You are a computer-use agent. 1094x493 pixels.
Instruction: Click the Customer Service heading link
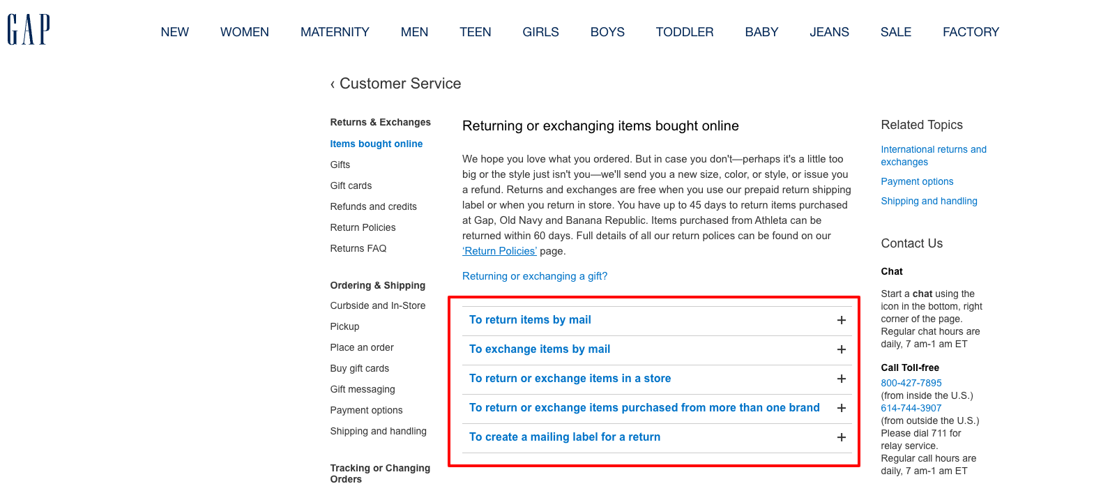coord(400,84)
